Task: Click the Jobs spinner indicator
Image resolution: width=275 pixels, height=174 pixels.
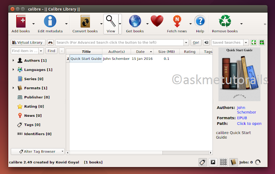Action: (x=258, y=162)
